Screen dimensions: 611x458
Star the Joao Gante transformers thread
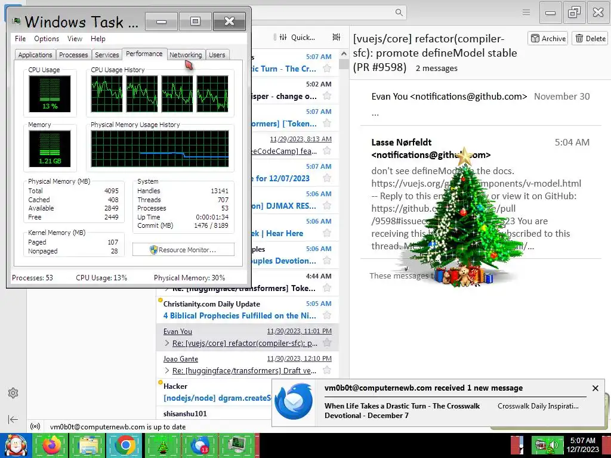[x=327, y=370]
